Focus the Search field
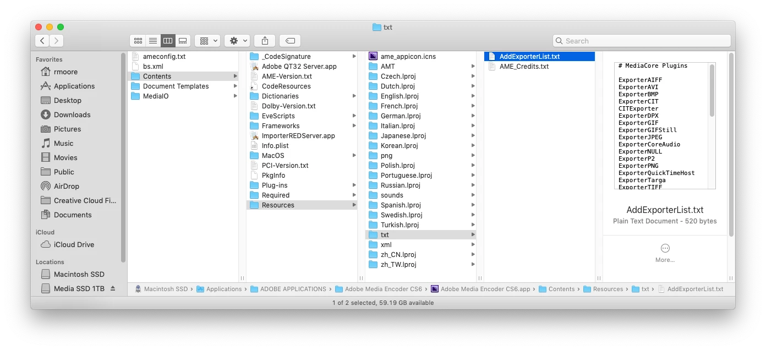This screenshot has height=350, width=766. [642, 41]
